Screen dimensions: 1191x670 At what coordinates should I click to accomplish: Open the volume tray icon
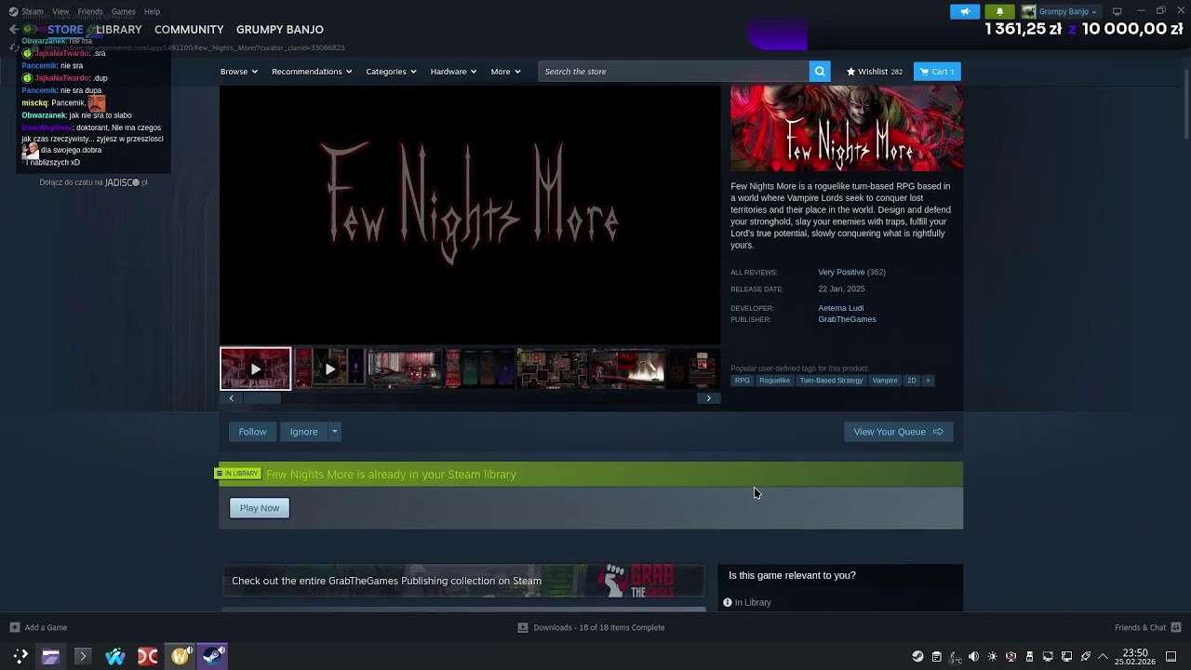coord(973,656)
